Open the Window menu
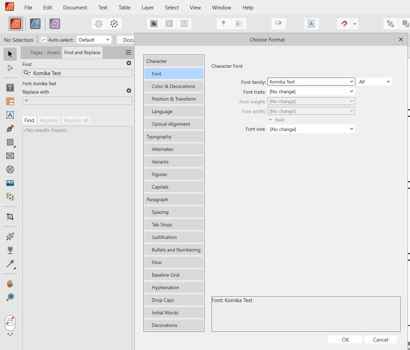Viewport: 410px width, 350px height. coord(222,8)
